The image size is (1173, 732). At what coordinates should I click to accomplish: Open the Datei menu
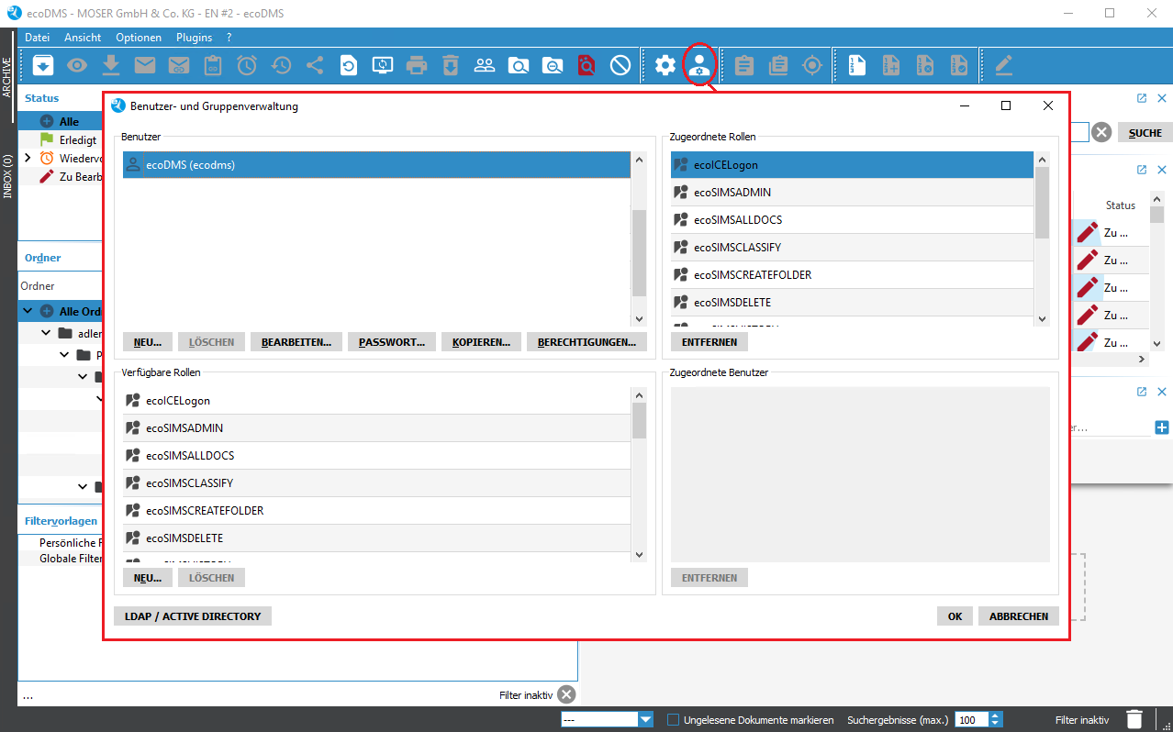[x=38, y=38]
